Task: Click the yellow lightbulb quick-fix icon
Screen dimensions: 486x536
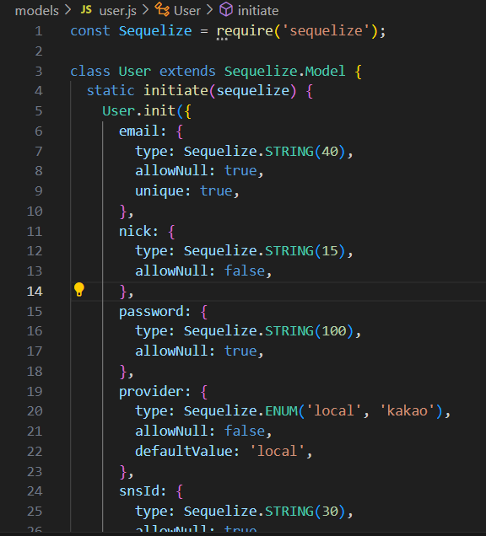Action: click(79, 290)
